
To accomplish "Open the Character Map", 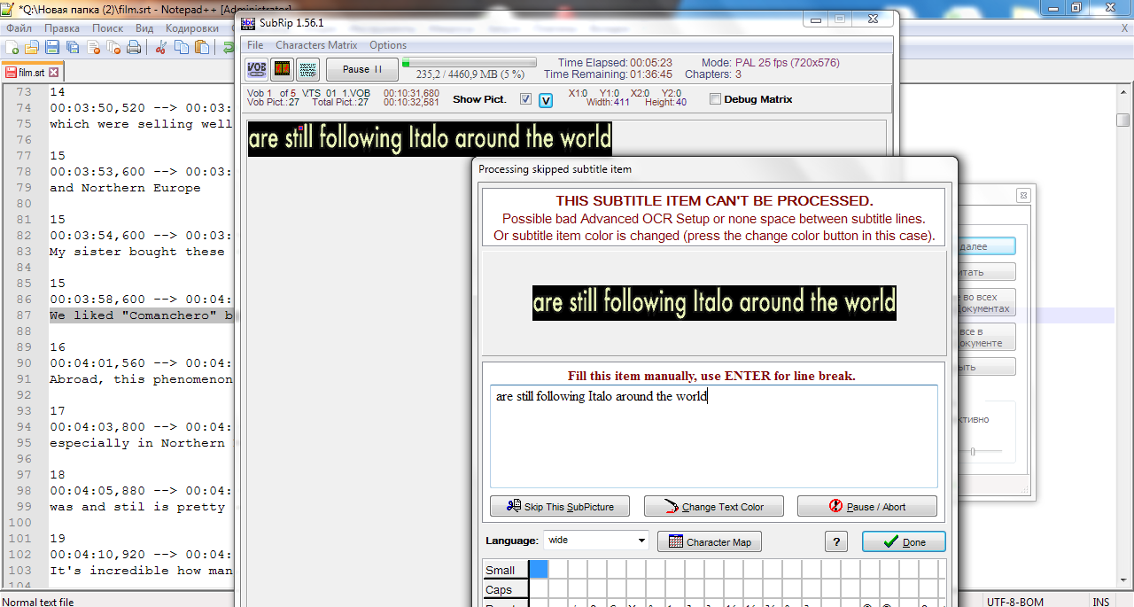I will click(710, 541).
